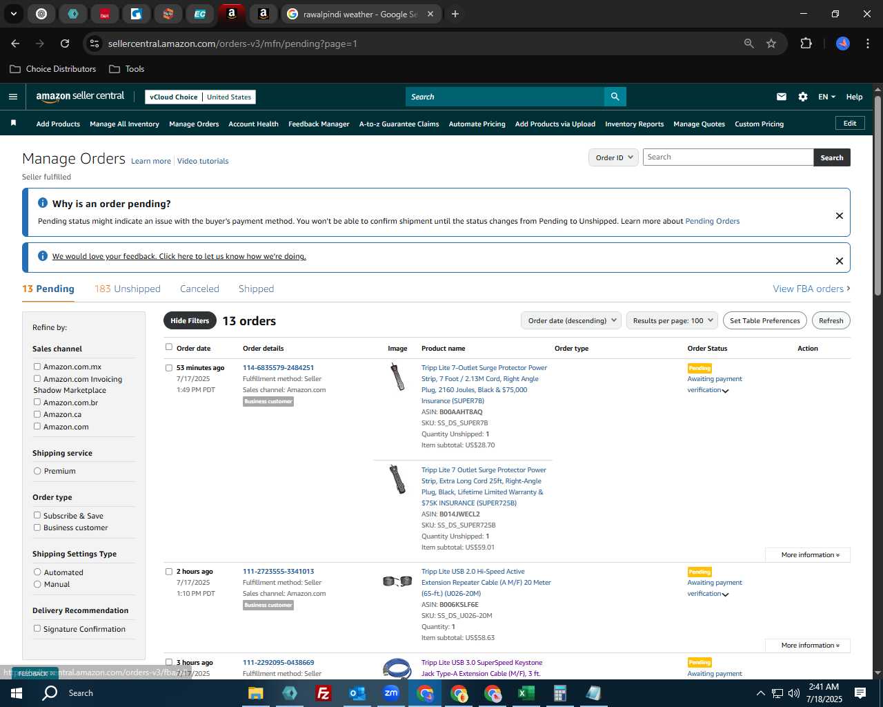Open FileZilla from the taskbar
This screenshot has width=883, height=707.
pos(323,693)
